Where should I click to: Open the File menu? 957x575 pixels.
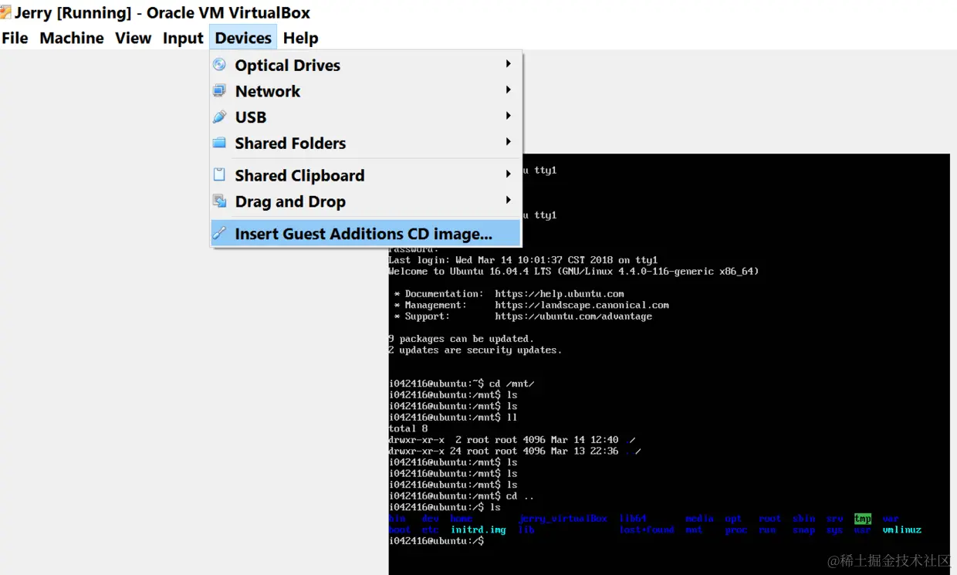click(x=15, y=38)
